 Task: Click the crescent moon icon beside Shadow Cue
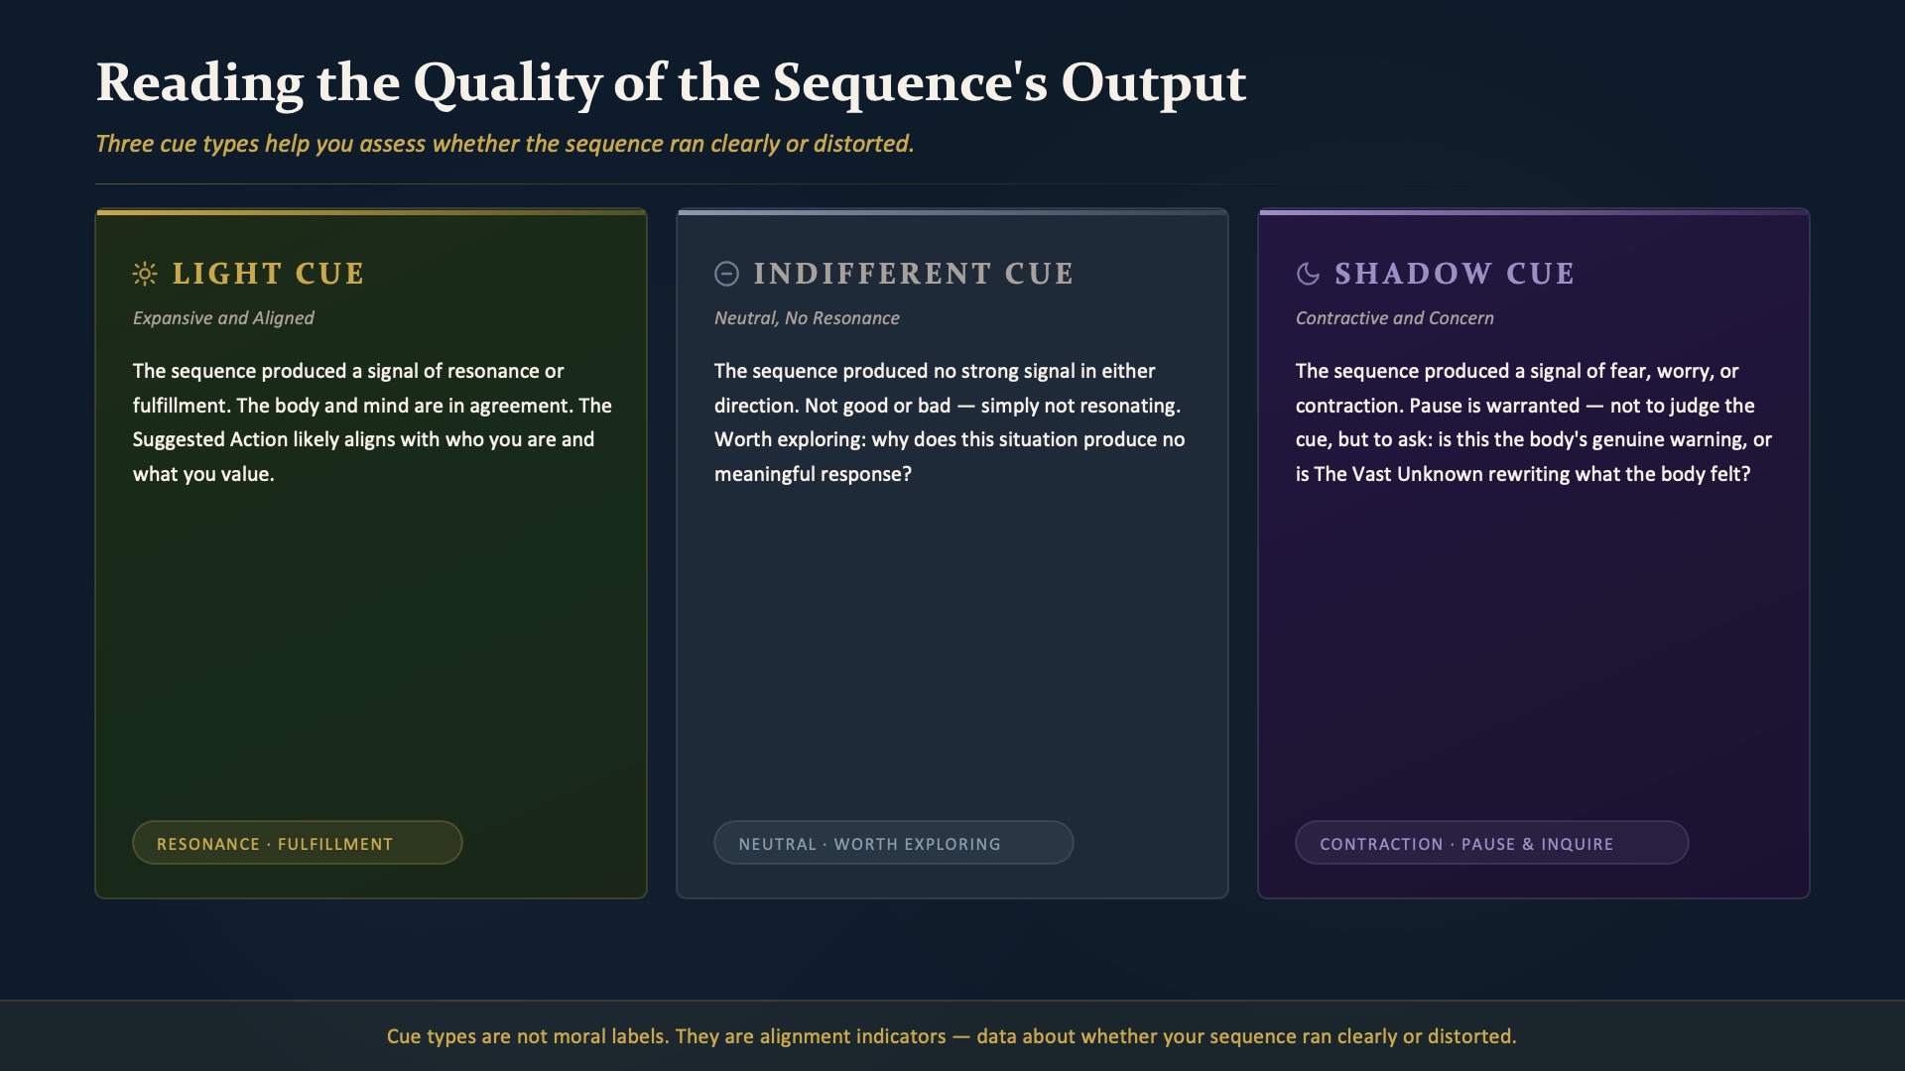click(1308, 274)
